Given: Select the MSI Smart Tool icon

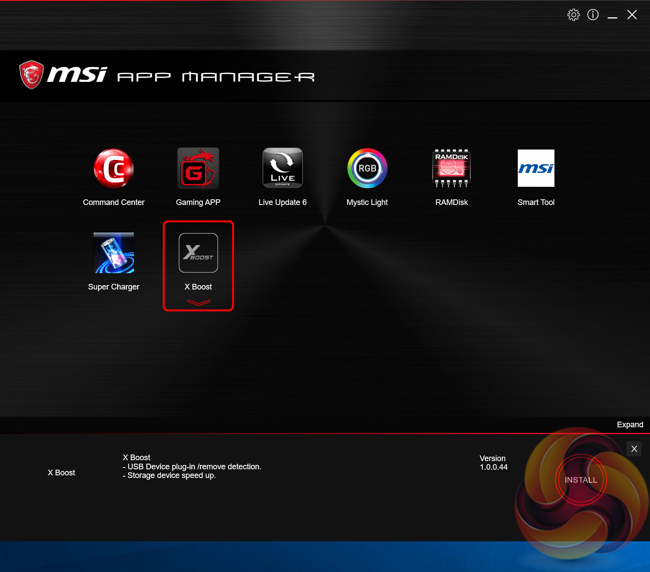Looking at the screenshot, I should click(536, 168).
